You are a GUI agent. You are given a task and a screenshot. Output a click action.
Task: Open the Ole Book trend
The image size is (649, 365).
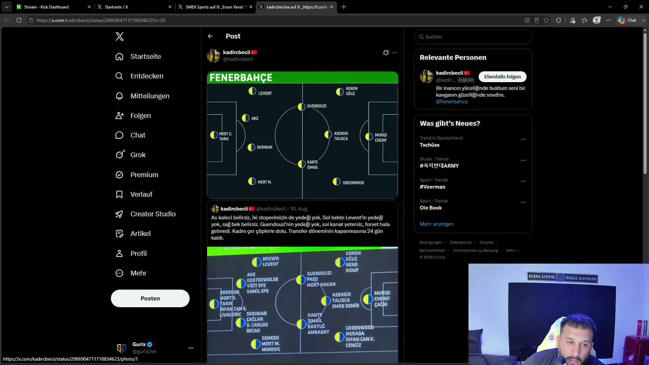click(431, 208)
